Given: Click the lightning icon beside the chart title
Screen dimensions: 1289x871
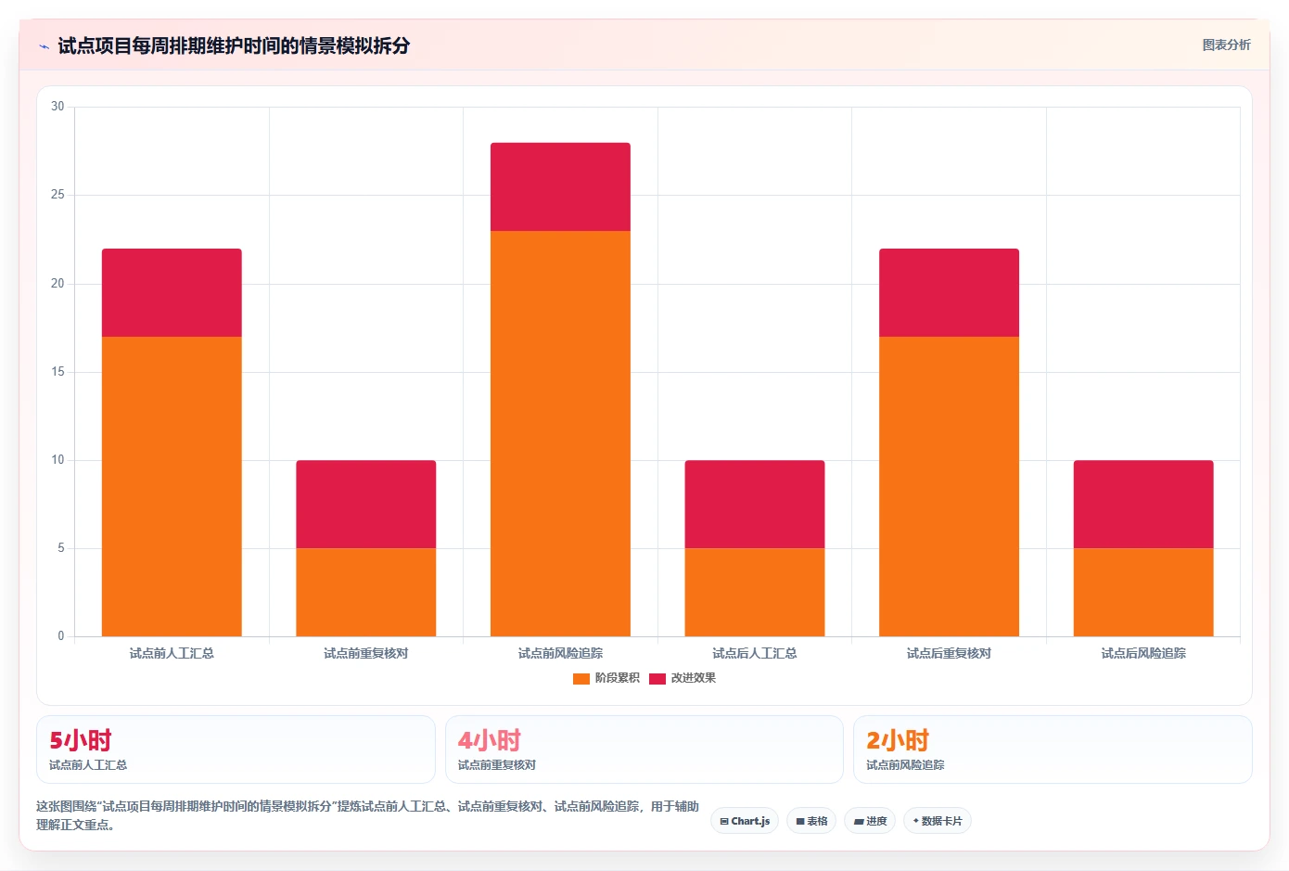Looking at the screenshot, I should coord(44,46).
